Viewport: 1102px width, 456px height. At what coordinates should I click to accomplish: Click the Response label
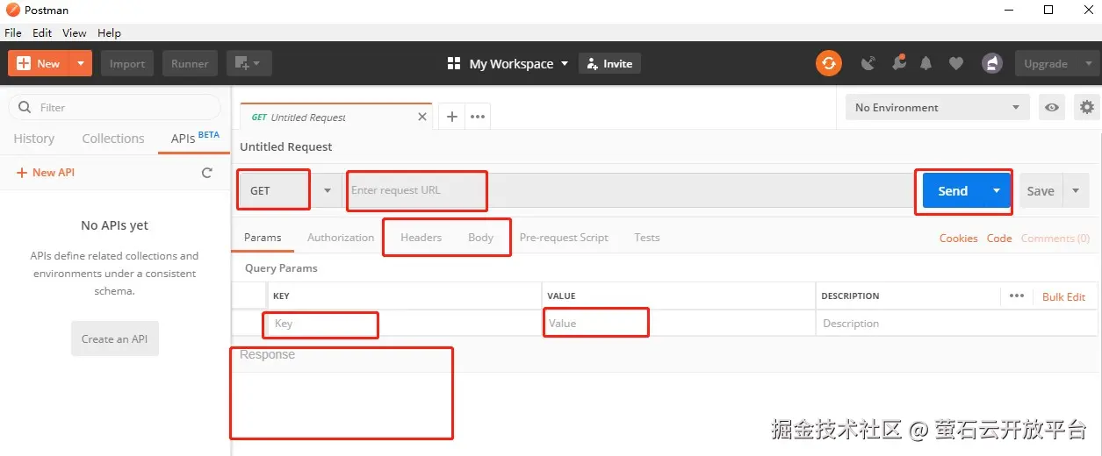pos(267,354)
